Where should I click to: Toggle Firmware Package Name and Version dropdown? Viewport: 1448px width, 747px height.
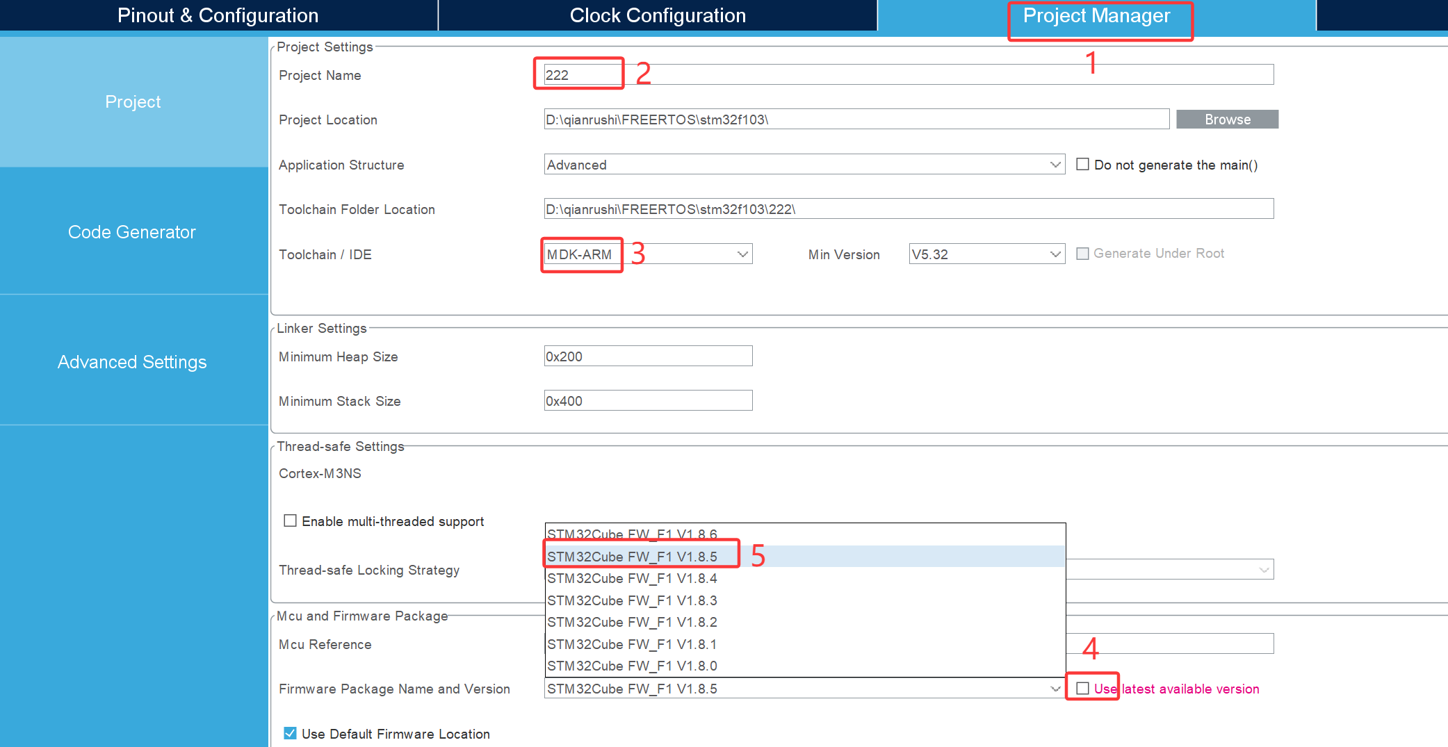(x=804, y=688)
